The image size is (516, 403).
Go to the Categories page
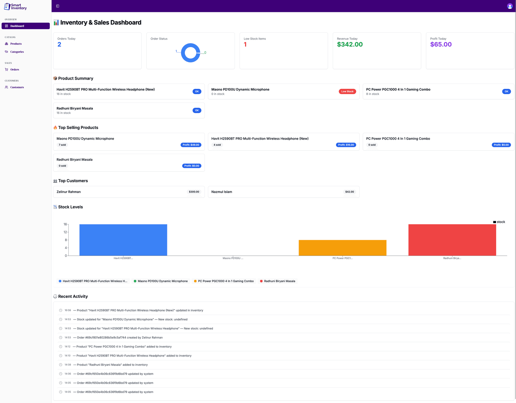click(x=17, y=52)
